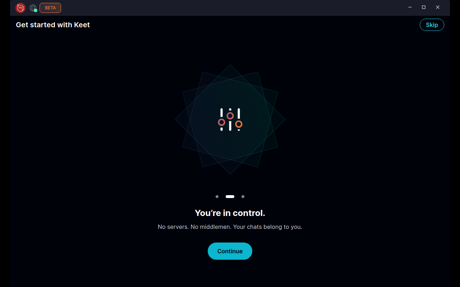
Task: Click the middle slider knob circle
Action: [x=230, y=116]
